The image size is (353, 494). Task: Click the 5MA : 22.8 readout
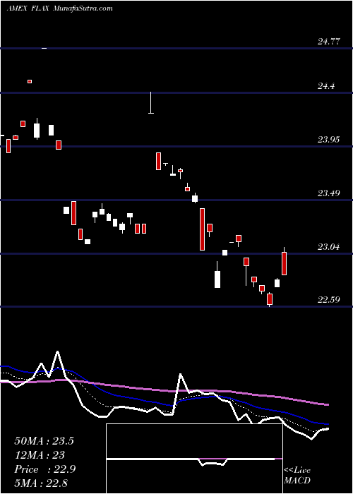click(41, 483)
